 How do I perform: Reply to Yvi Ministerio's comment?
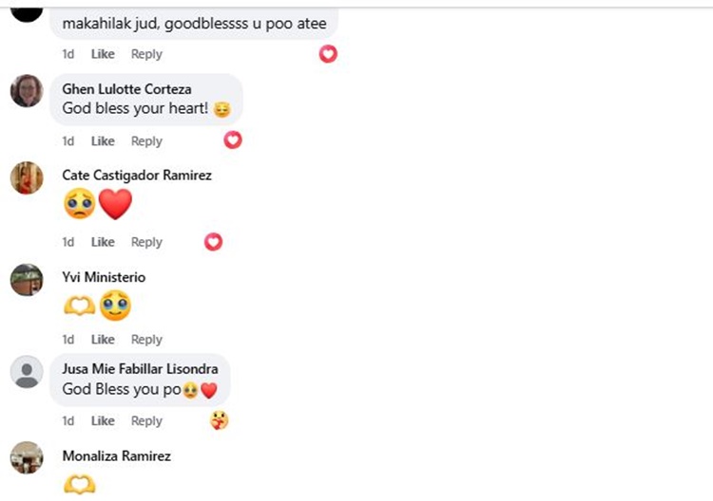coord(146,340)
